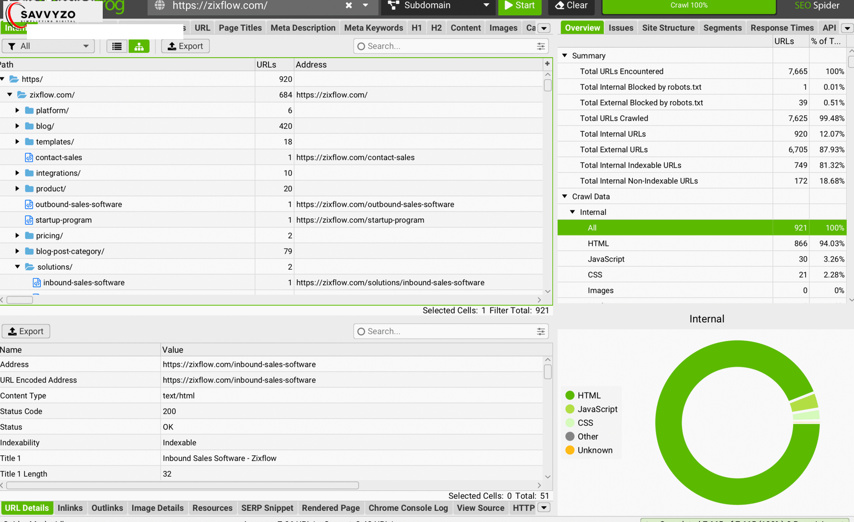Click the JavaScript legend color swatch
The width and height of the screenshot is (854, 522).
pyautogui.click(x=570, y=409)
